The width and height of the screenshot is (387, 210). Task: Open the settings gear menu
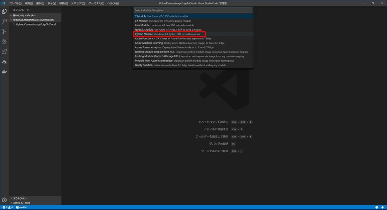[x=4, y=200]
